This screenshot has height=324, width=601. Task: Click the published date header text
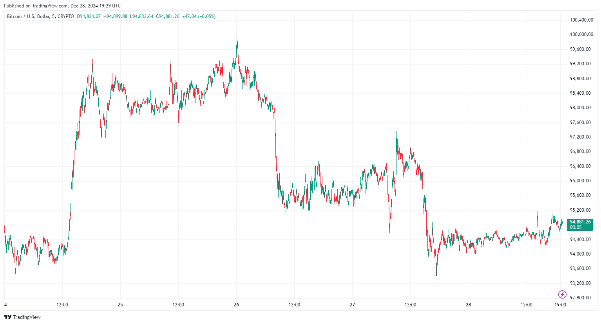coord(62,6)
